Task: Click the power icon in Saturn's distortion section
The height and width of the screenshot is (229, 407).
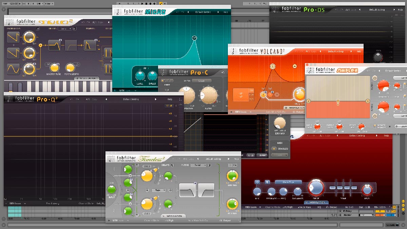Action: pos(257,181)
